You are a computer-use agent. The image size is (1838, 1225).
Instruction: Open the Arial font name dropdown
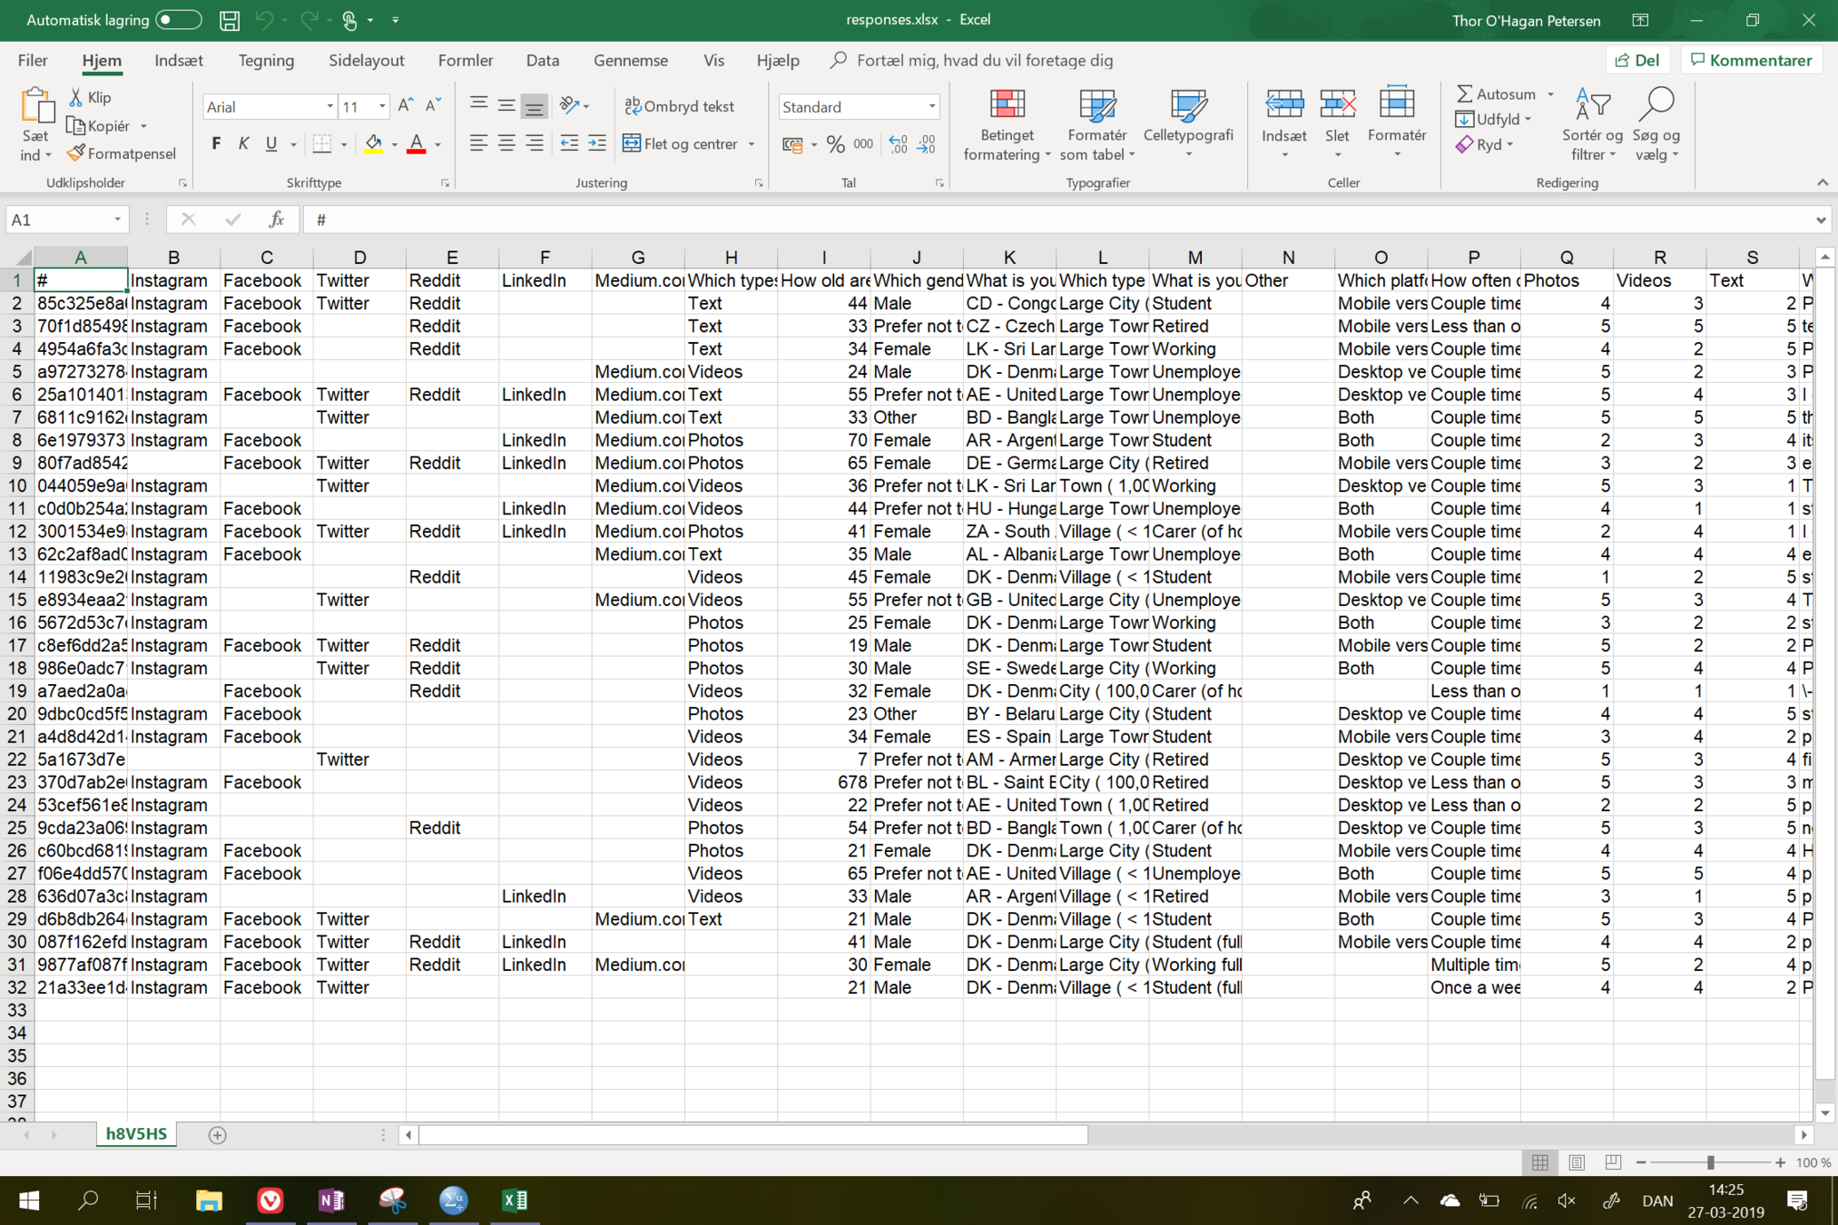[329, 107]
